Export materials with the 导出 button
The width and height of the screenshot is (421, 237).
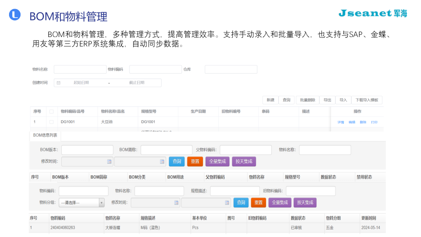tap(327, 100)
